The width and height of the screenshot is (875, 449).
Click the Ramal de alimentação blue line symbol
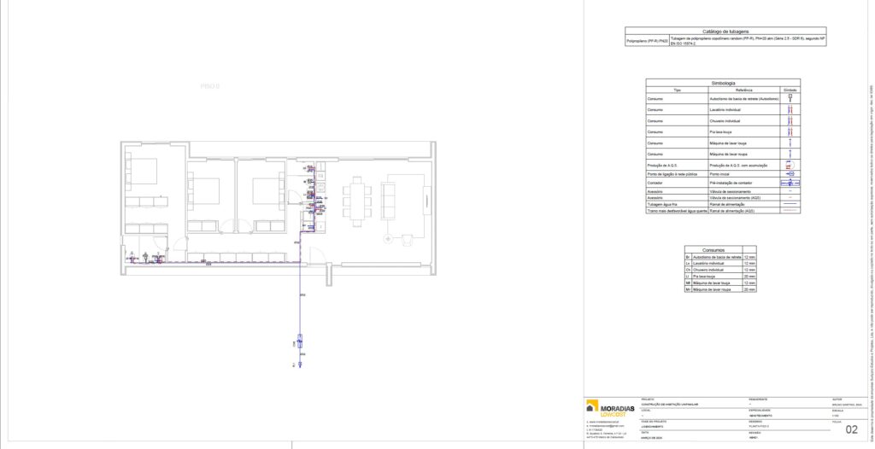click(x=790, y=203)
